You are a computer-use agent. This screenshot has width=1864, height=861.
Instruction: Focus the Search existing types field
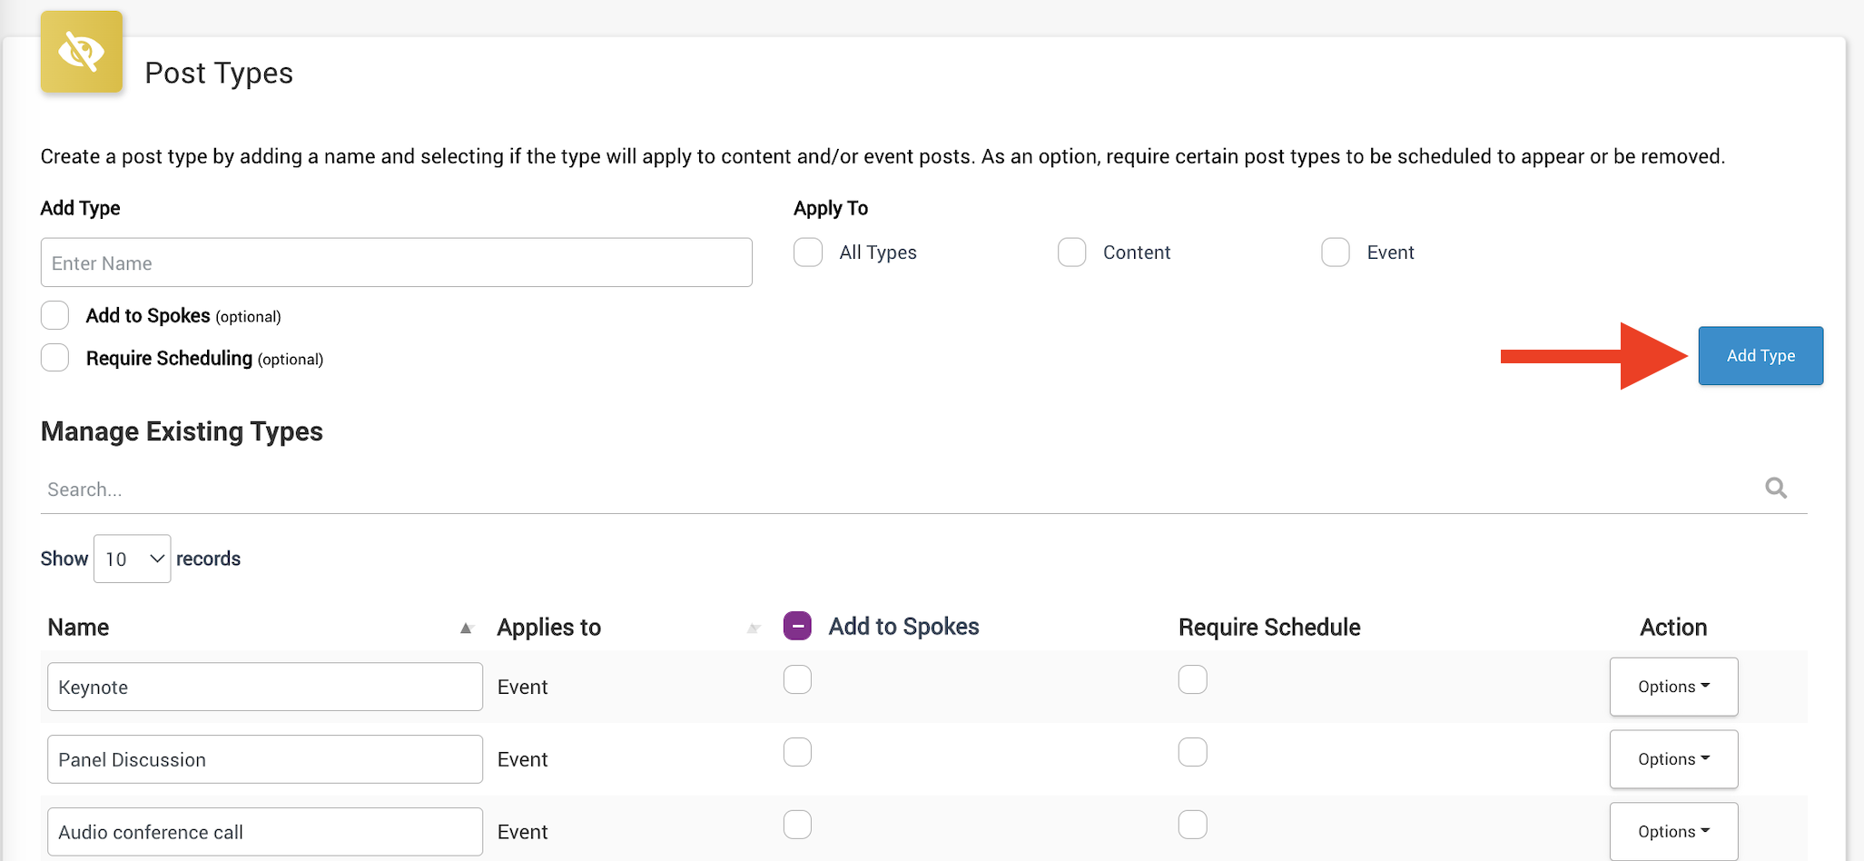(x=923, y=490)
